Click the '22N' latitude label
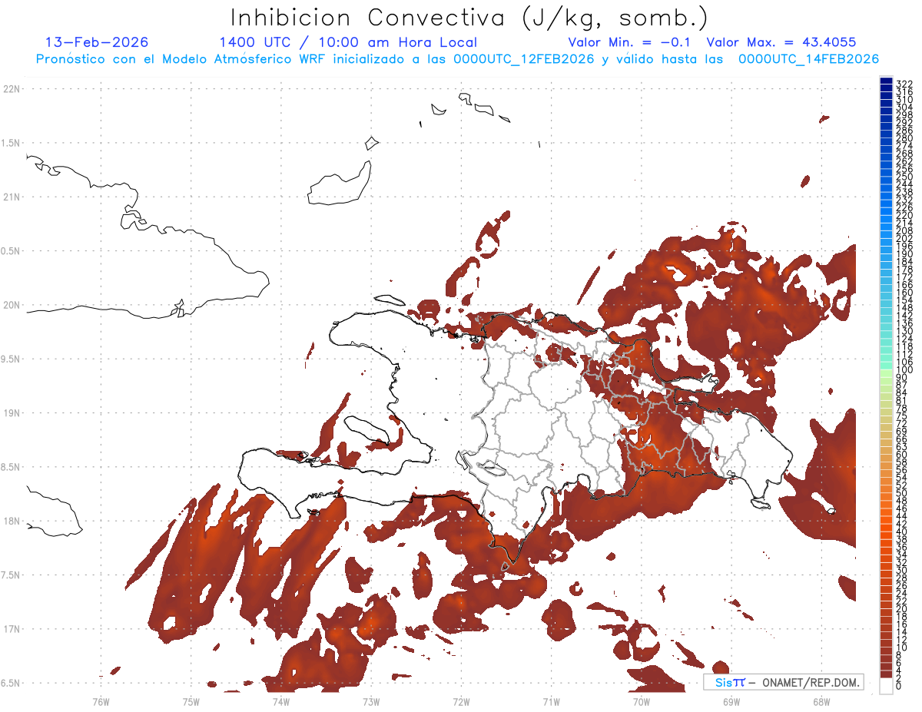Viewport: 922px width, 712px height. 12,89
